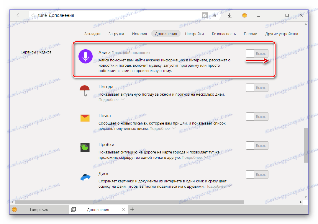This screenshot has width=318, height=224.
Task: Click the horizontal scrollbar thumb
Action: pos(129,202)
